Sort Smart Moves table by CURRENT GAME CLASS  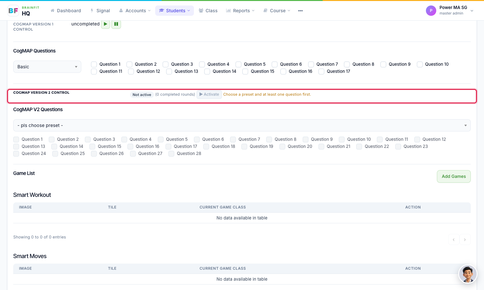(223, 268)
